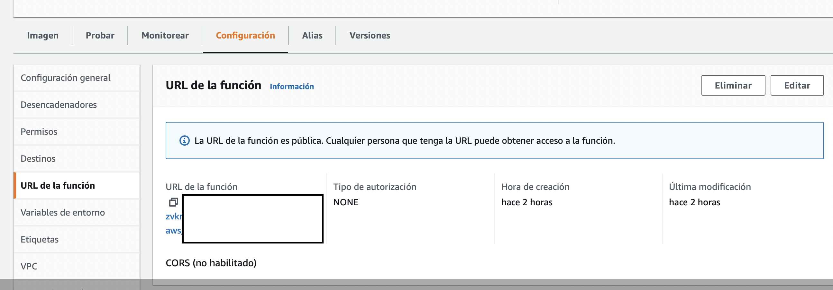This screenshot has height=290, width=833.
Task: Open the Información link beside the heading
Action: (x=292, y=86)
